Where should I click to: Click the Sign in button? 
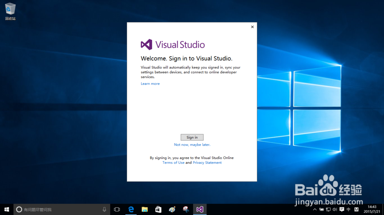pyautogui.click(x=192, y=137)
